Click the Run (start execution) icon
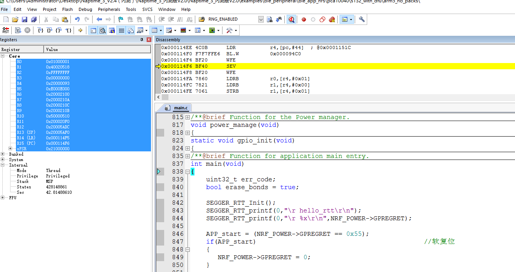Image resolution: width=515 pixels, height=272 pixels. click(x=18, y=30)
